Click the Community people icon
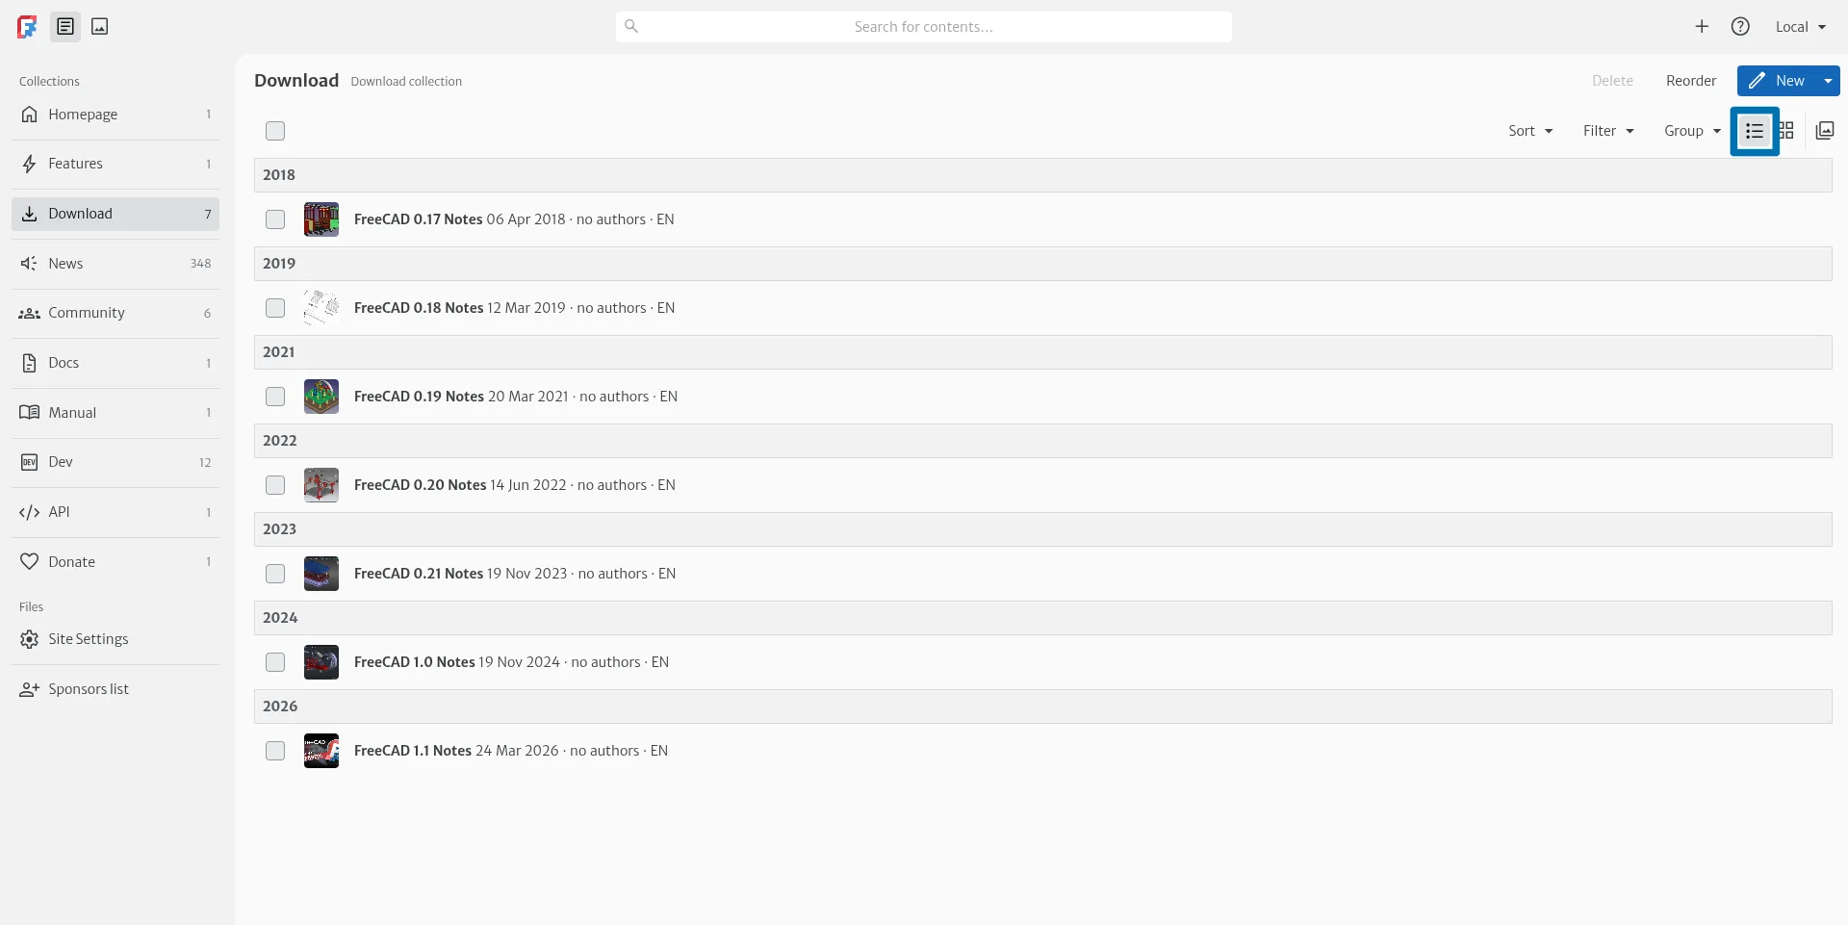The width and height of the screenshot is (1848, 925). (30, 313)
